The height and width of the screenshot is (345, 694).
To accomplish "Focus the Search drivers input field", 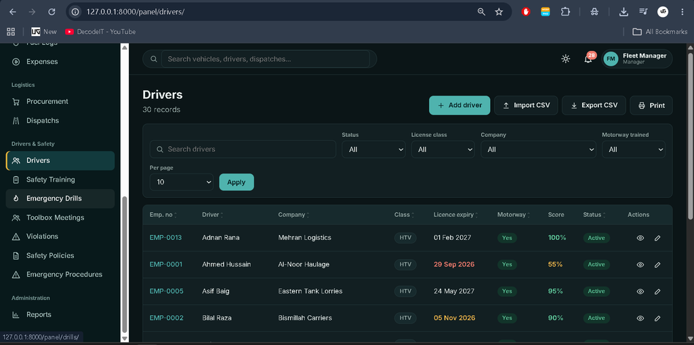I will click(x=243, y=149).
